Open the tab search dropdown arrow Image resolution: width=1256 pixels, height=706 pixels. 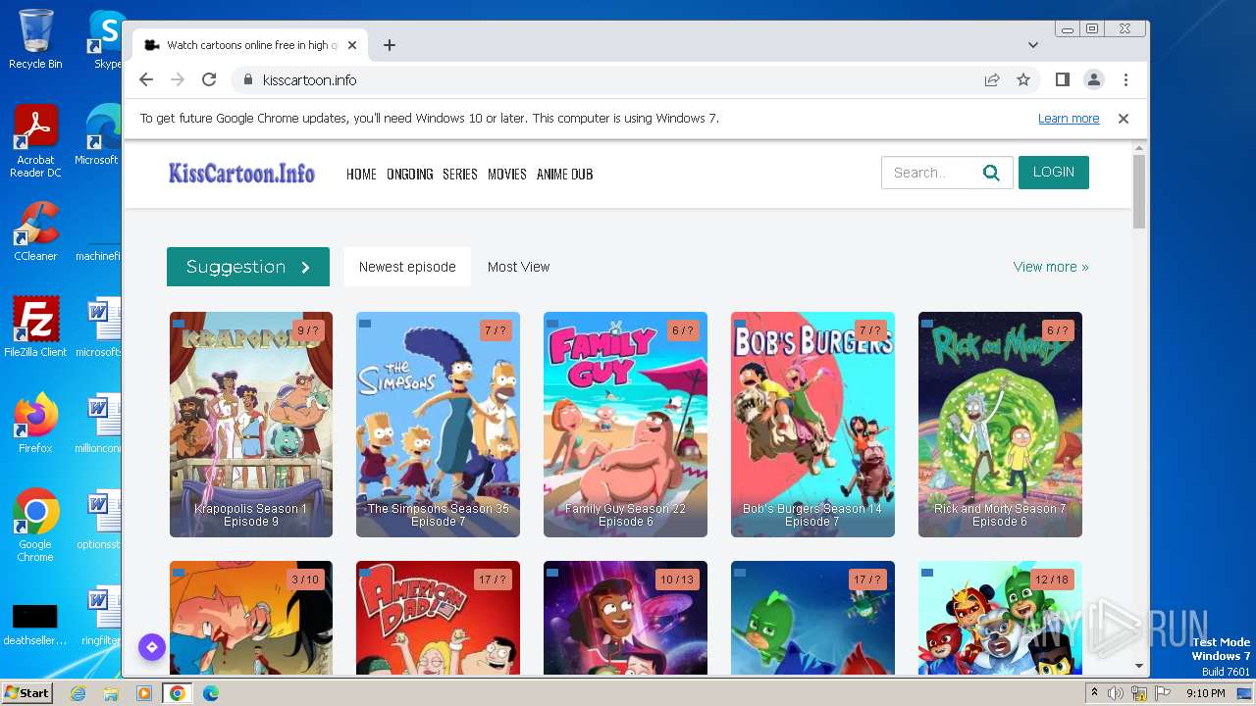pos(1033,45)
